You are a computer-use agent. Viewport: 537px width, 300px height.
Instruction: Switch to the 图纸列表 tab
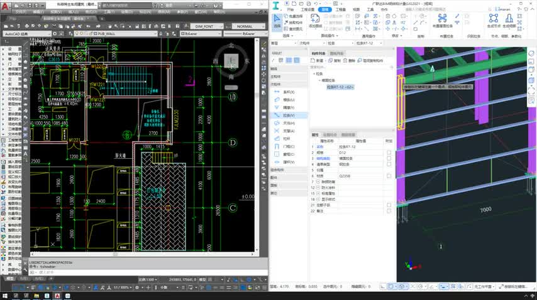(x=337, y=54)
